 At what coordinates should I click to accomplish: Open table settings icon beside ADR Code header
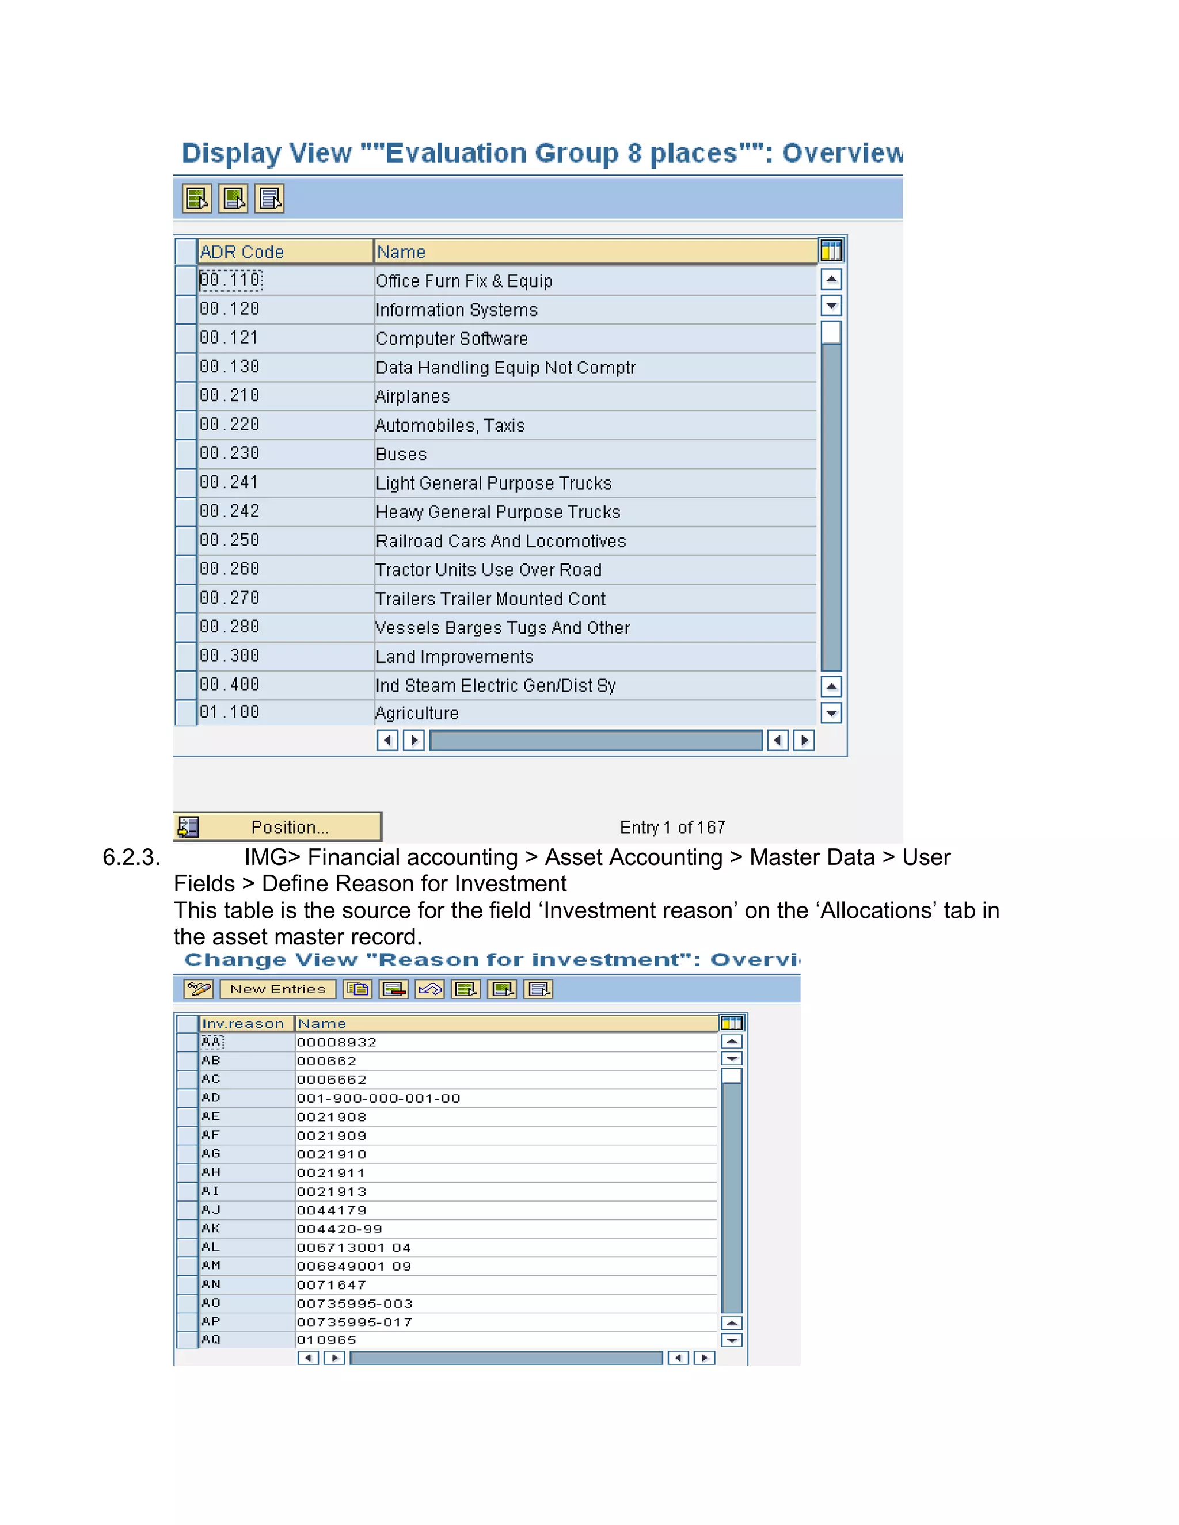[831, 251]
